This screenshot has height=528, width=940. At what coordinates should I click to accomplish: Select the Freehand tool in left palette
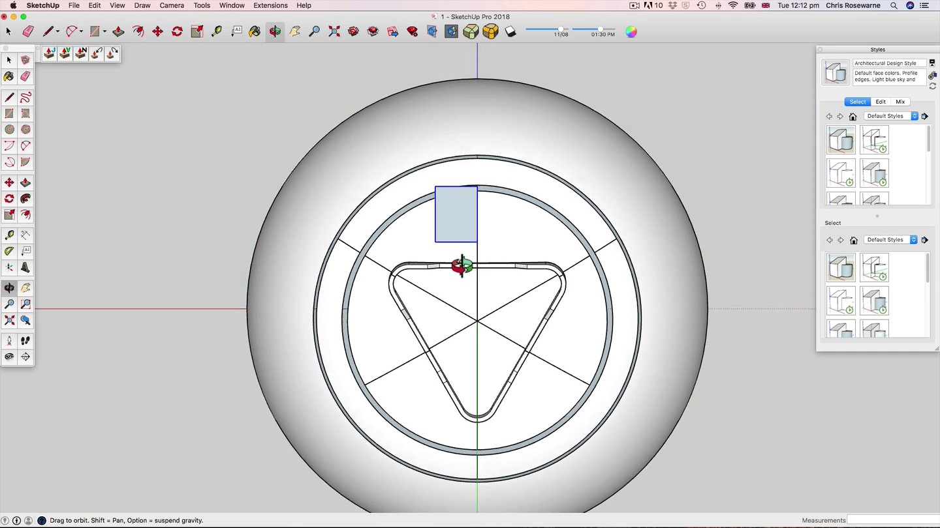[x=25, y=98]
